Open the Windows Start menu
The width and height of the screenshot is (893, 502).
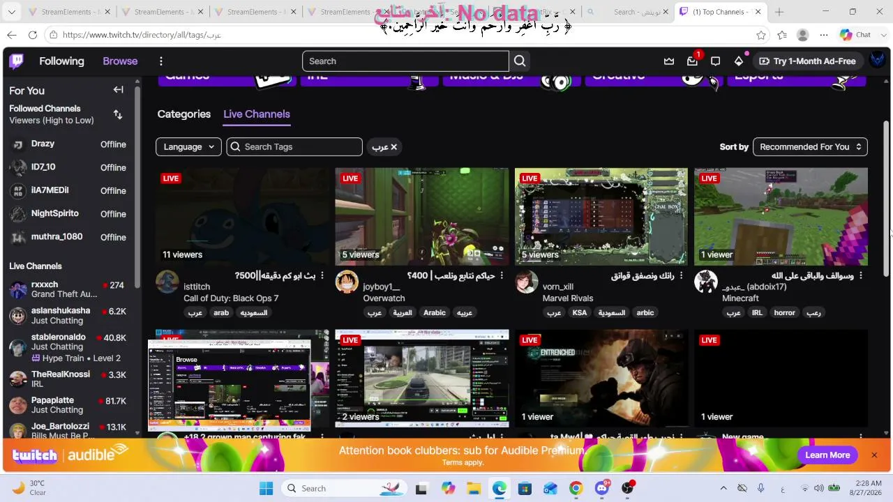(267, 488)
